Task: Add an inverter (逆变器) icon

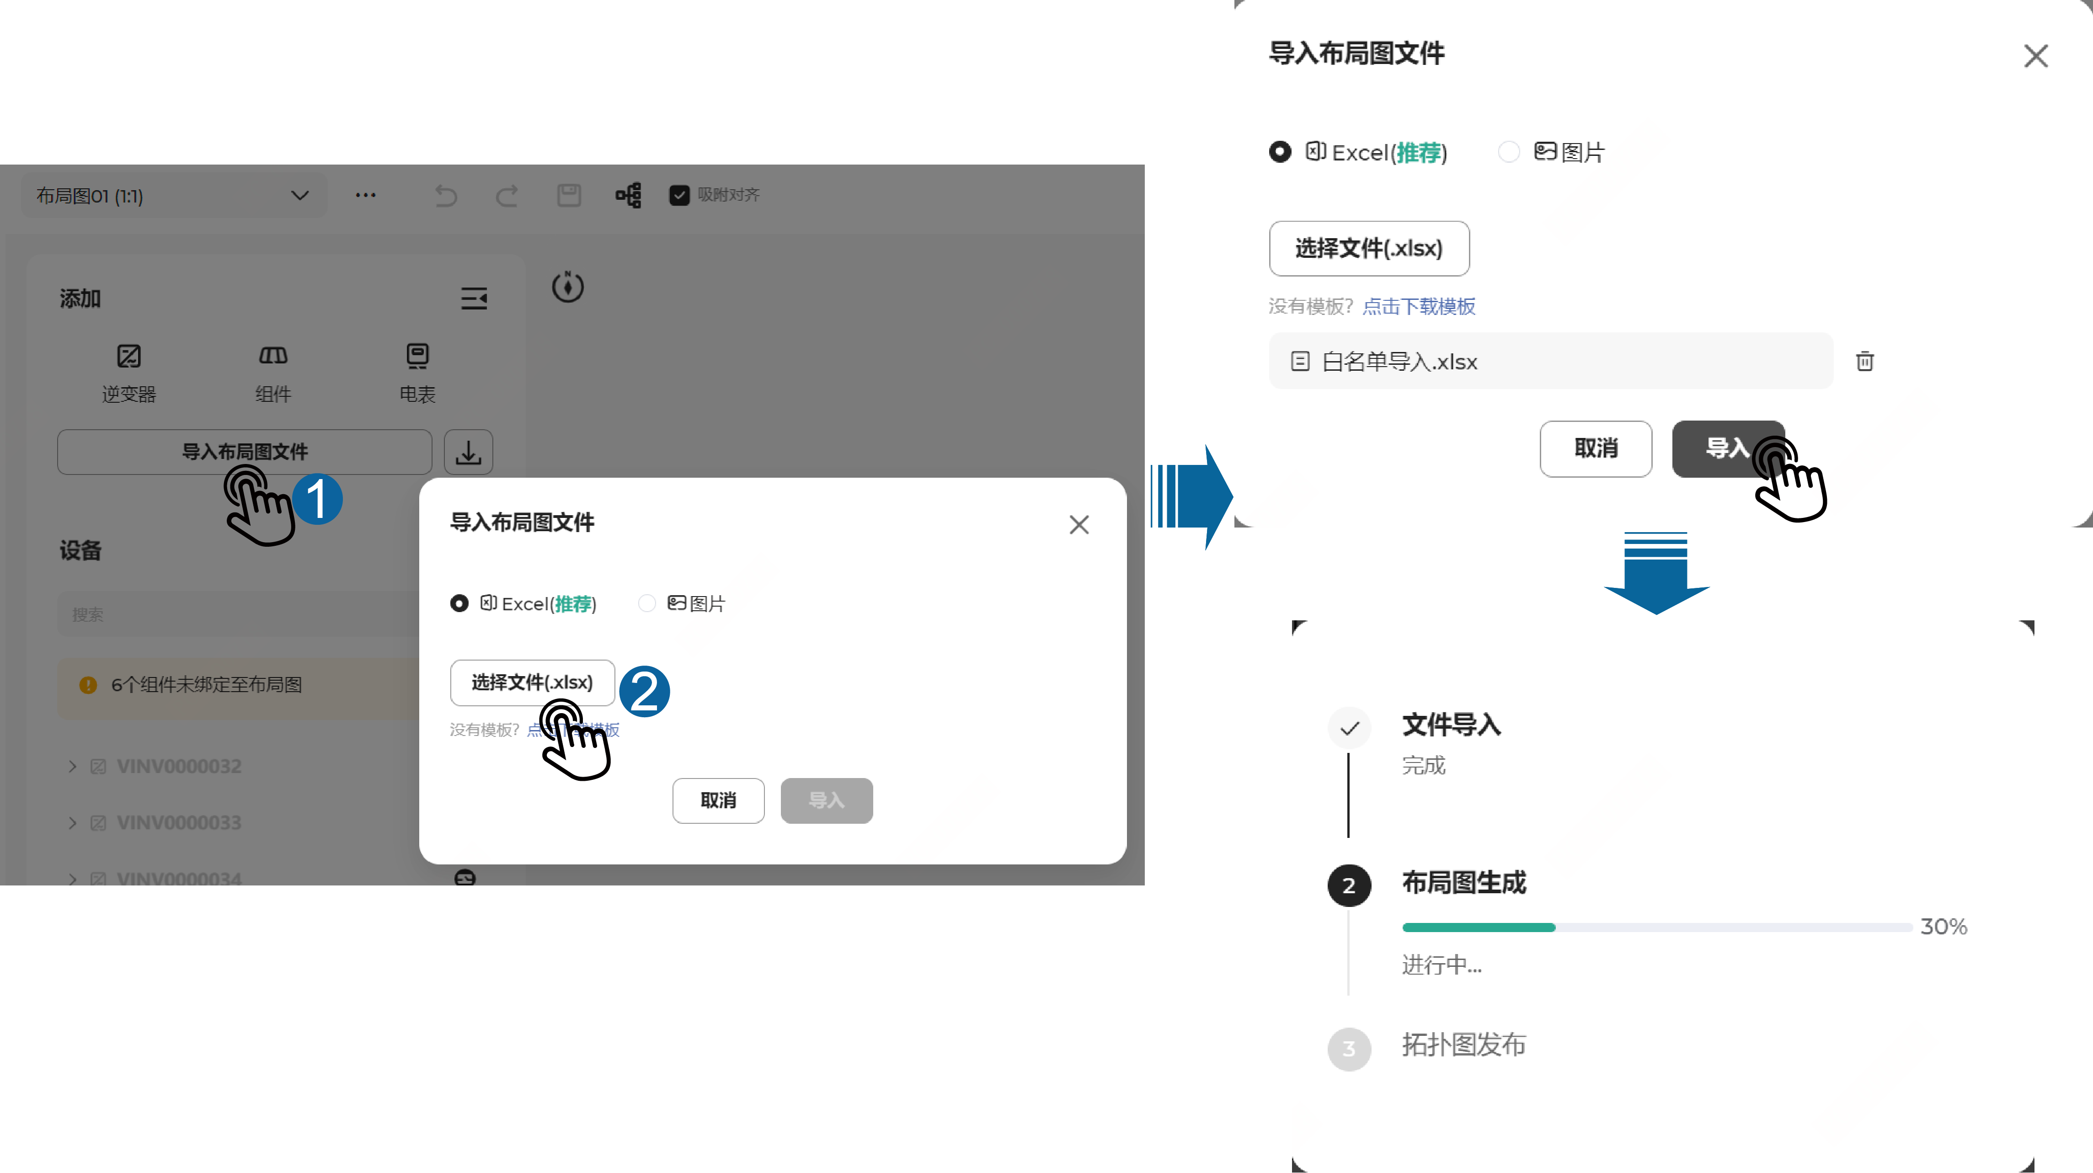Action: click(x=128, y=357)
